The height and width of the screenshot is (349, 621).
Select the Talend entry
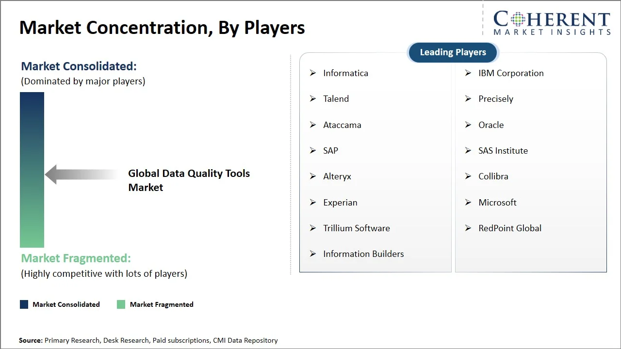(336, 99)
